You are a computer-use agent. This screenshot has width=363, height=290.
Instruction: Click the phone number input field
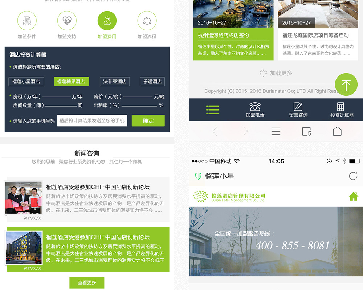point(92,120)
